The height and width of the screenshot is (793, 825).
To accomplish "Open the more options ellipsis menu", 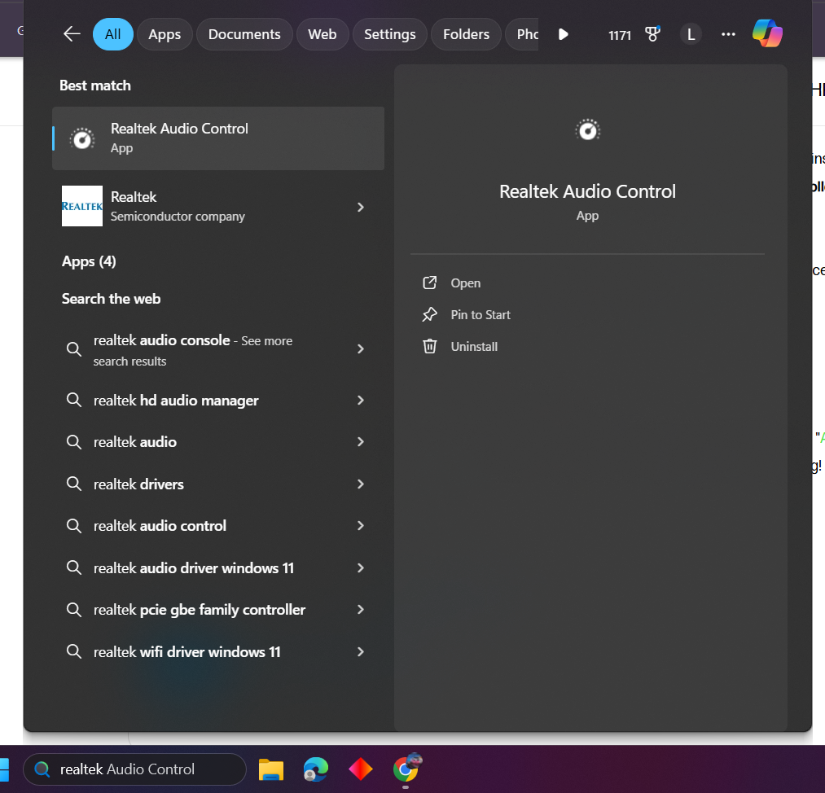I will (x=727, y=33).
